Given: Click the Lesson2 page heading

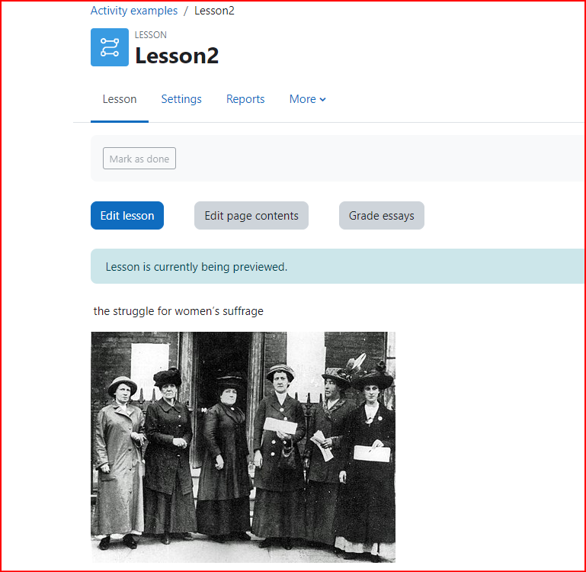Looking at the screenshot, I should tap(177, 56).
